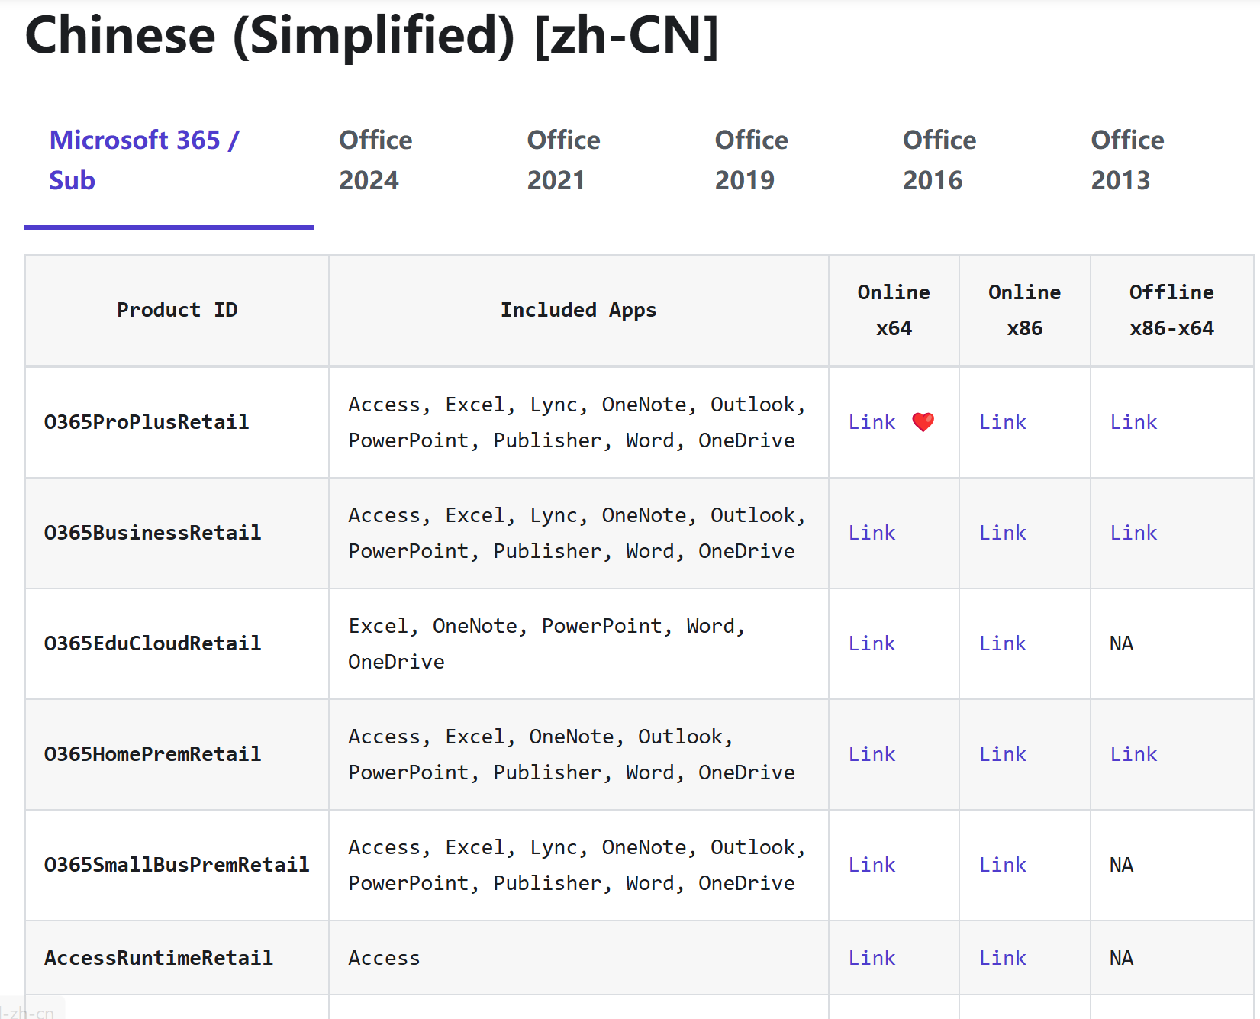
Task: Click the AccessRuntimeRetail product ID cell
Action: pyautogui.click(x=177, y=958)
